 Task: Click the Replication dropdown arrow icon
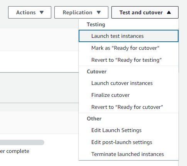(x=99, y=12)
